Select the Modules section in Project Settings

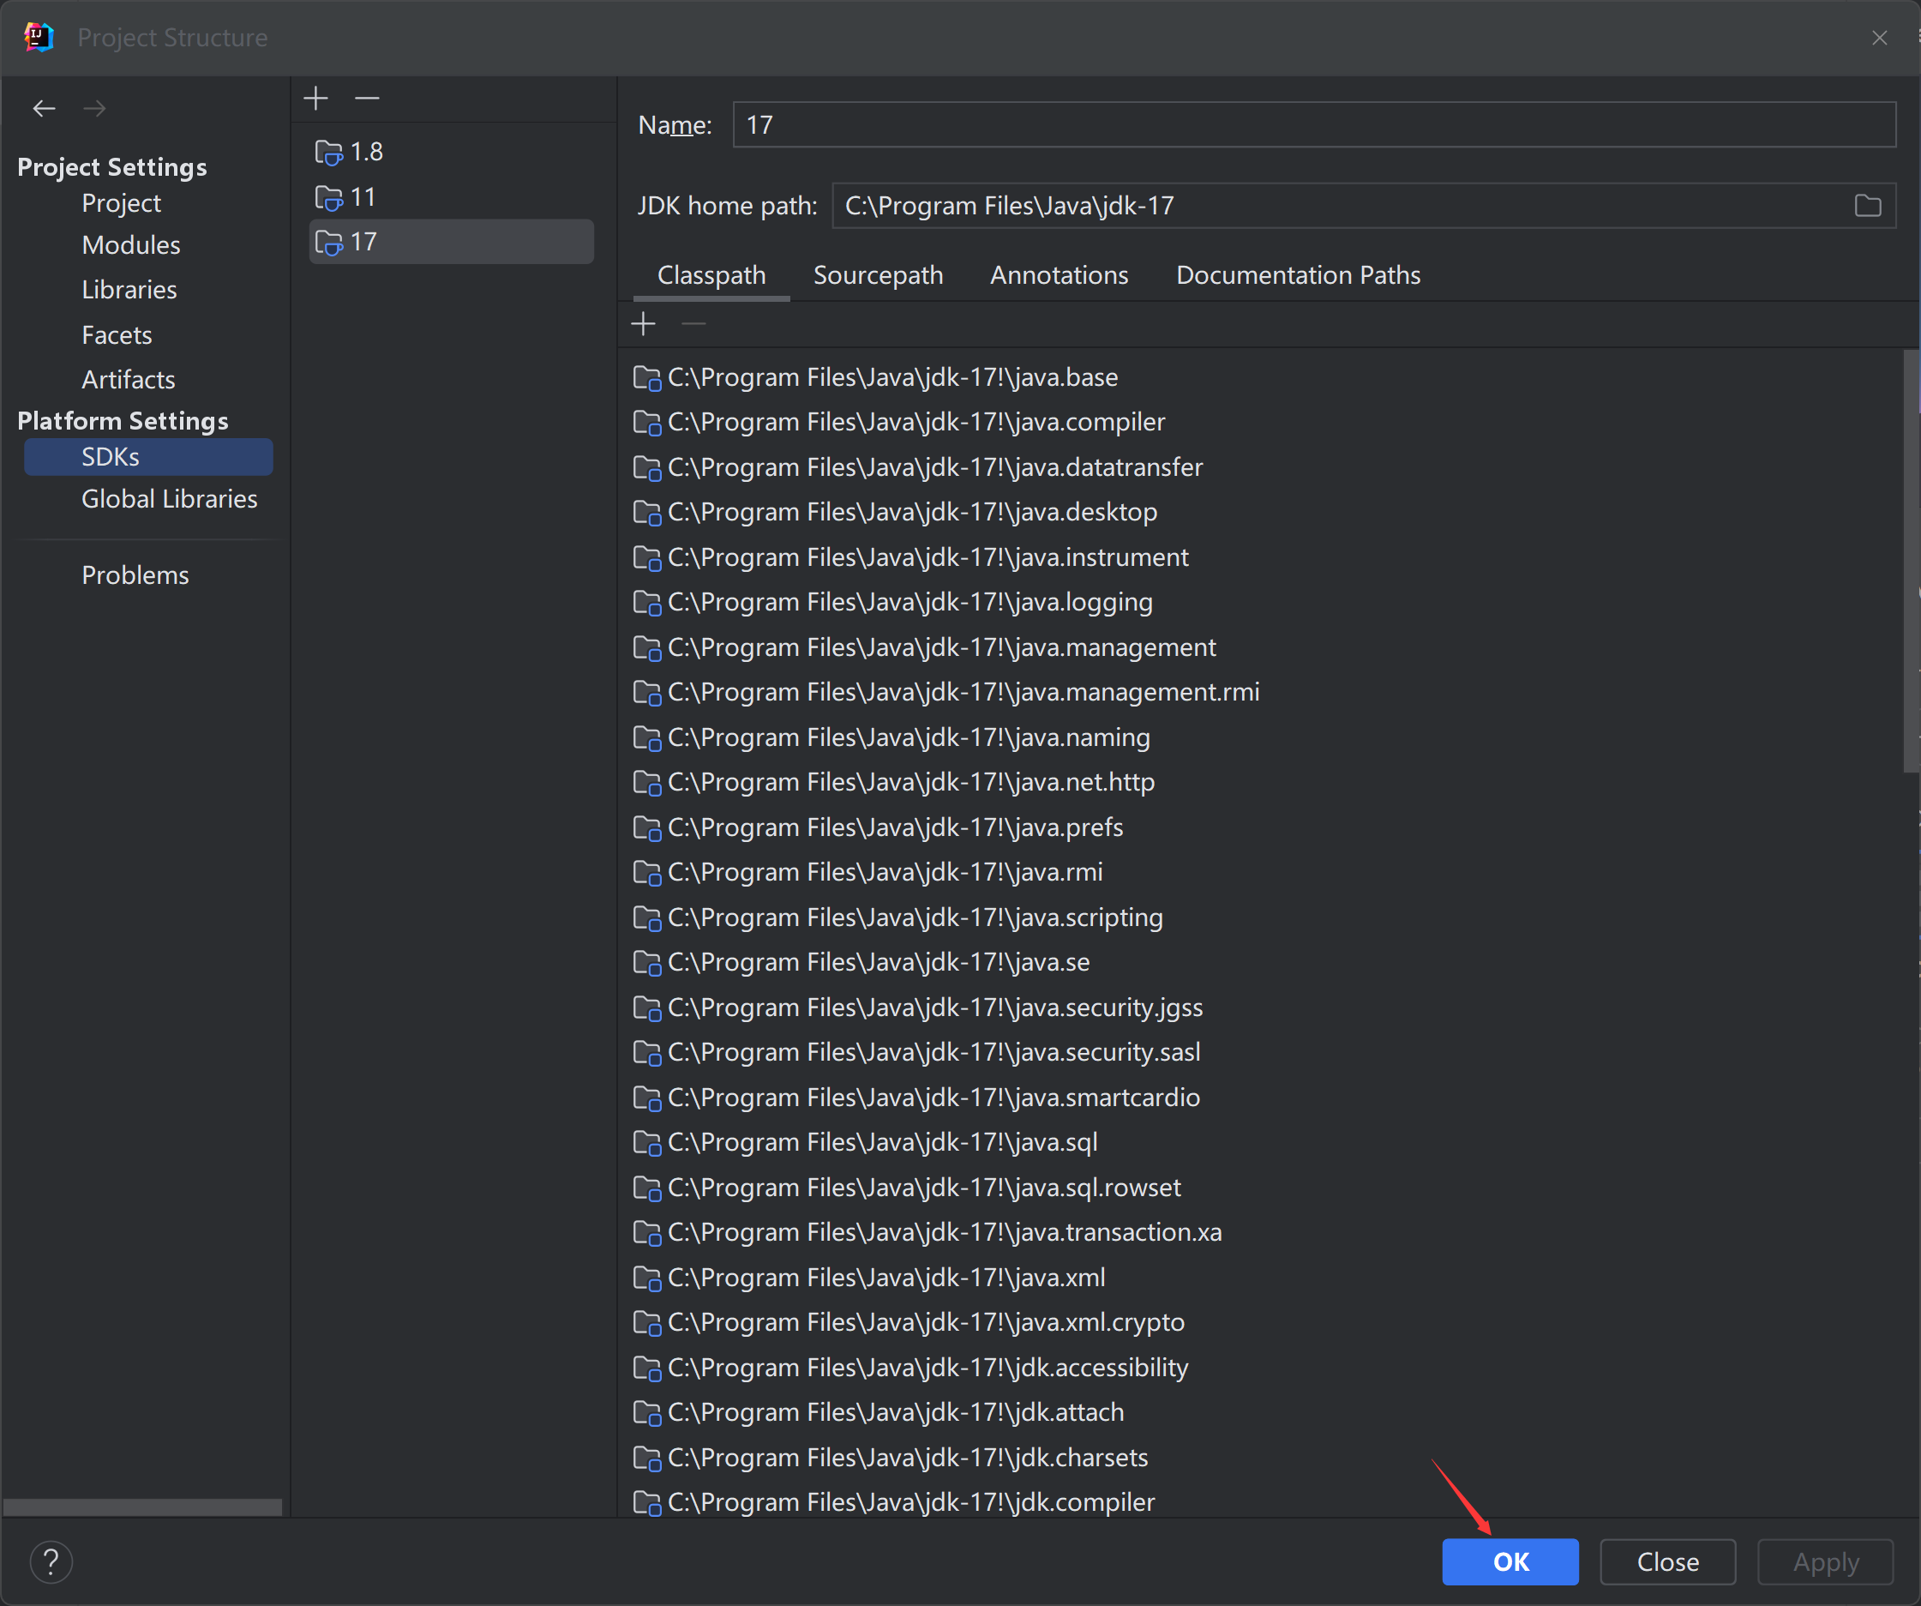tap(134, 246)
